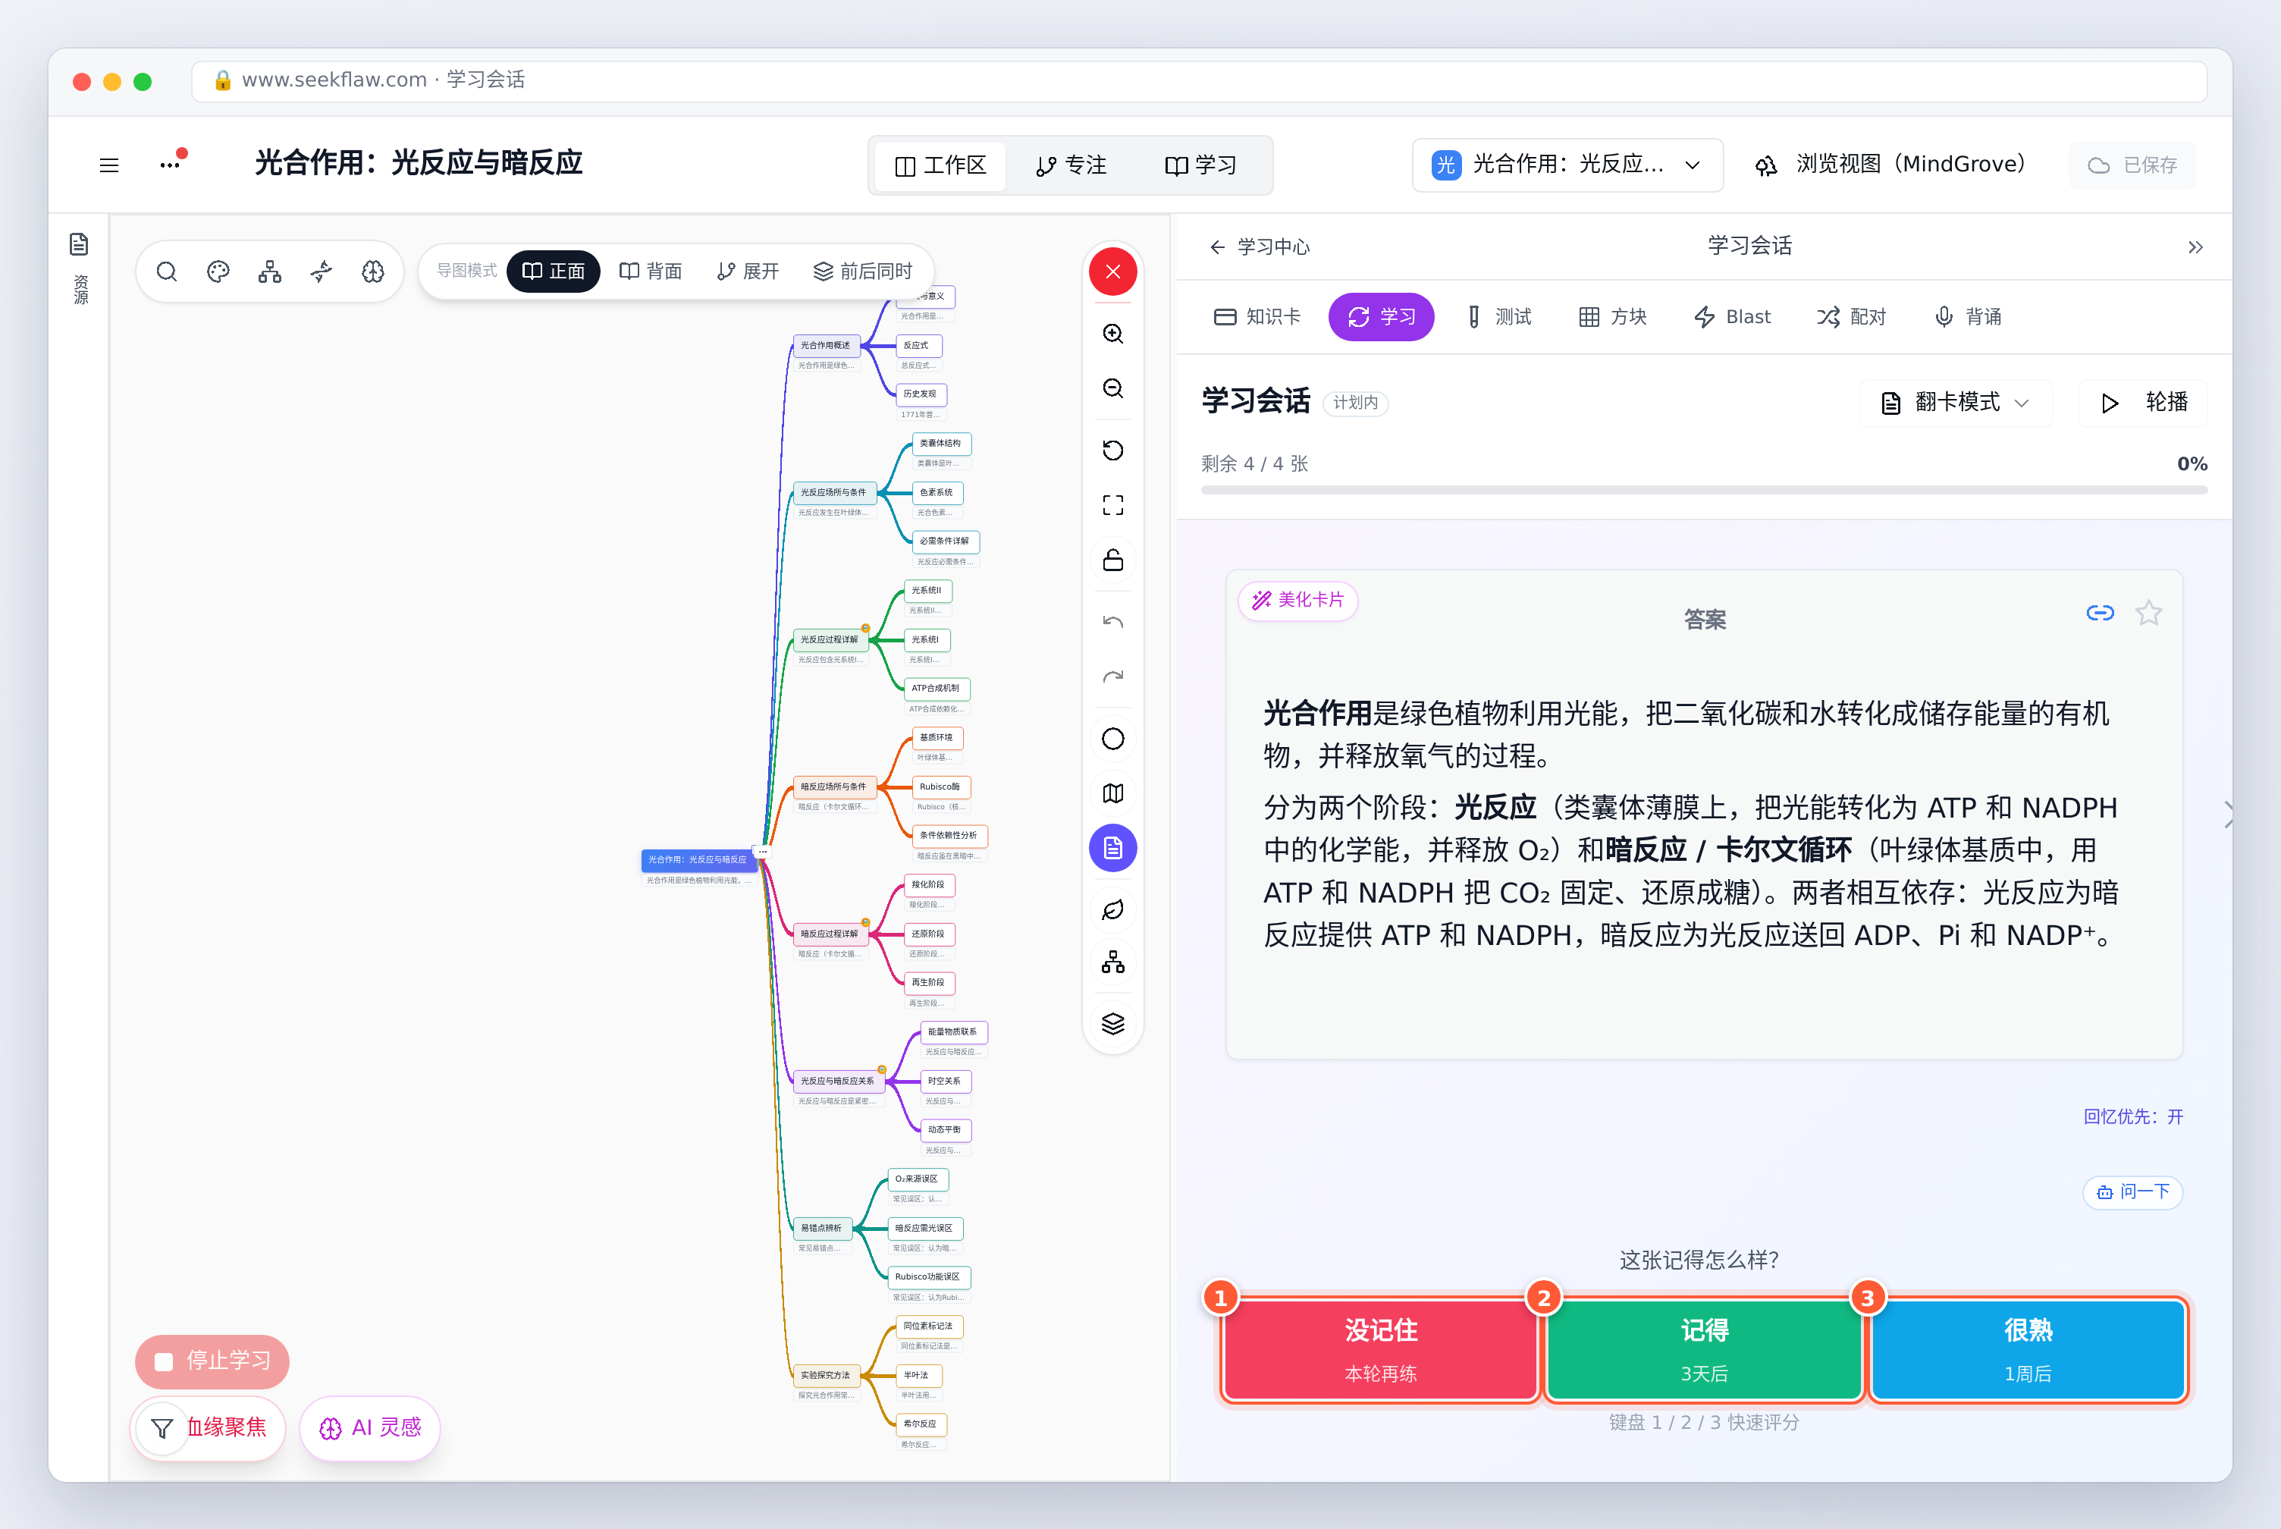This screenshot has width=2281, height=1529.
Task: Select 正面 card side mode
Action: tap(554, 271)
